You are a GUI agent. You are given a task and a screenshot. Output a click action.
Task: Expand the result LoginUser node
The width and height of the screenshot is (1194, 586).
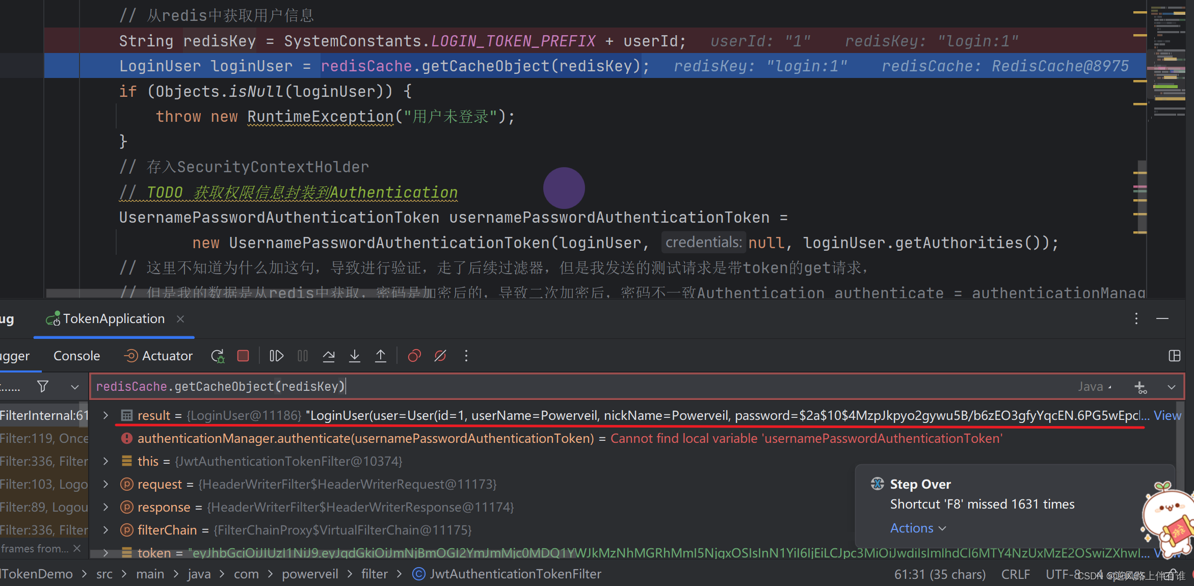(105, 415)
